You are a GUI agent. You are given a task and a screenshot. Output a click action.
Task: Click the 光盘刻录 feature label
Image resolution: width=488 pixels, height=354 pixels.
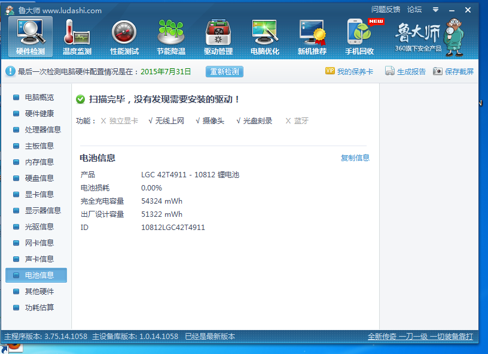tap(258, 121)
